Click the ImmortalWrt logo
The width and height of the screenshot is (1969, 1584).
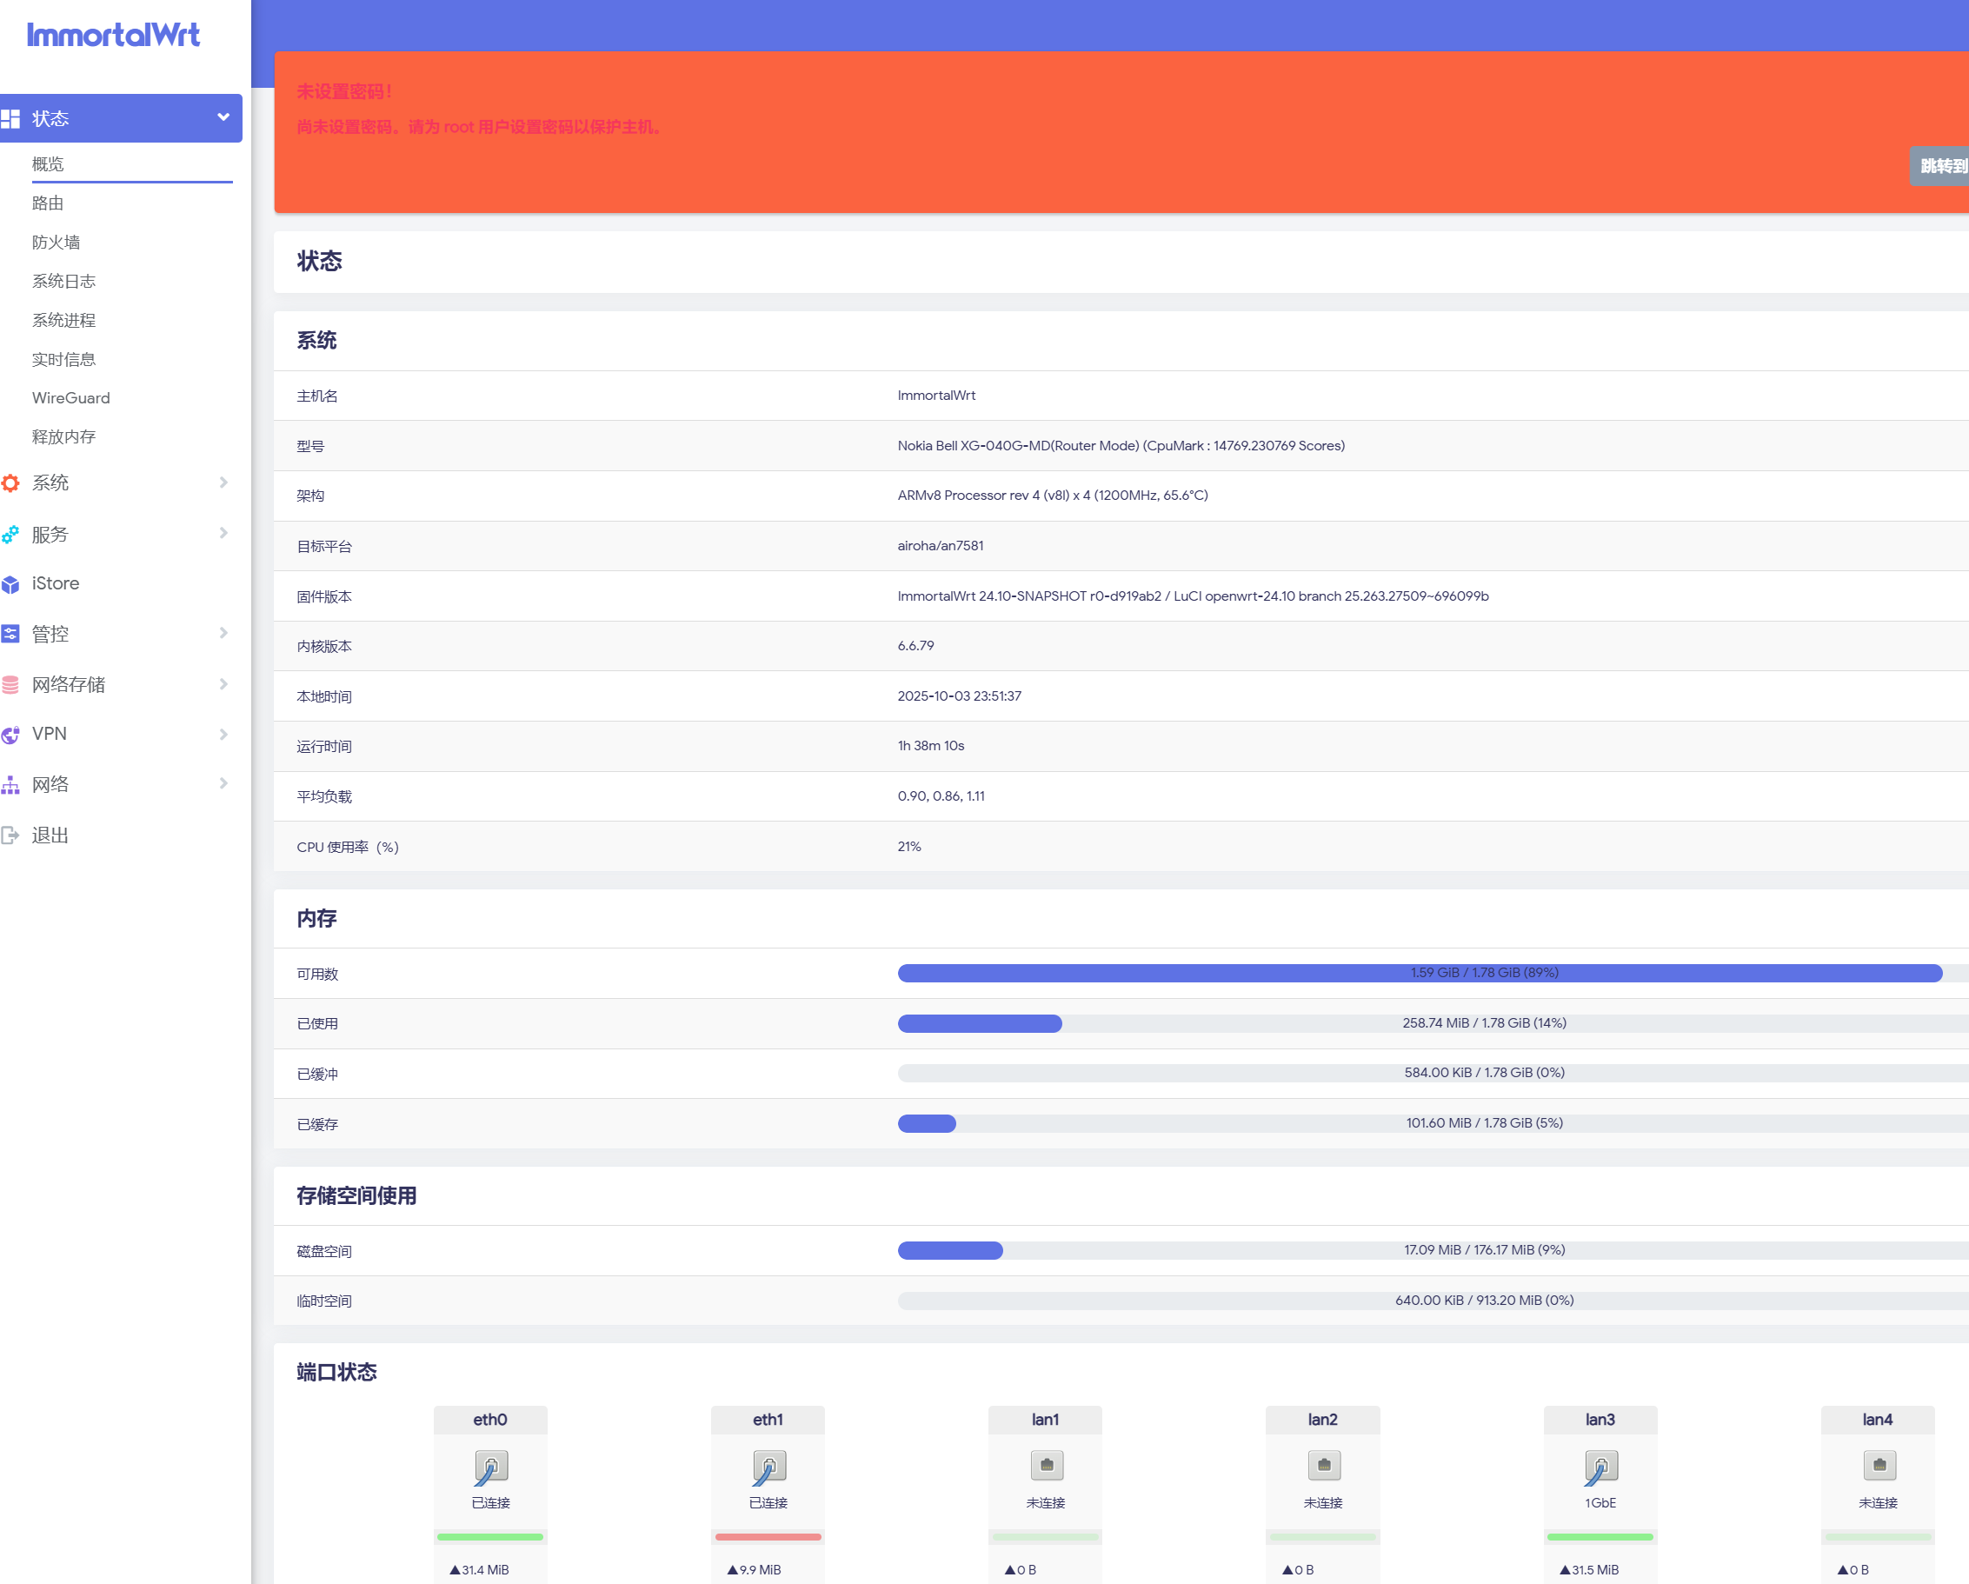pos(113,36)
